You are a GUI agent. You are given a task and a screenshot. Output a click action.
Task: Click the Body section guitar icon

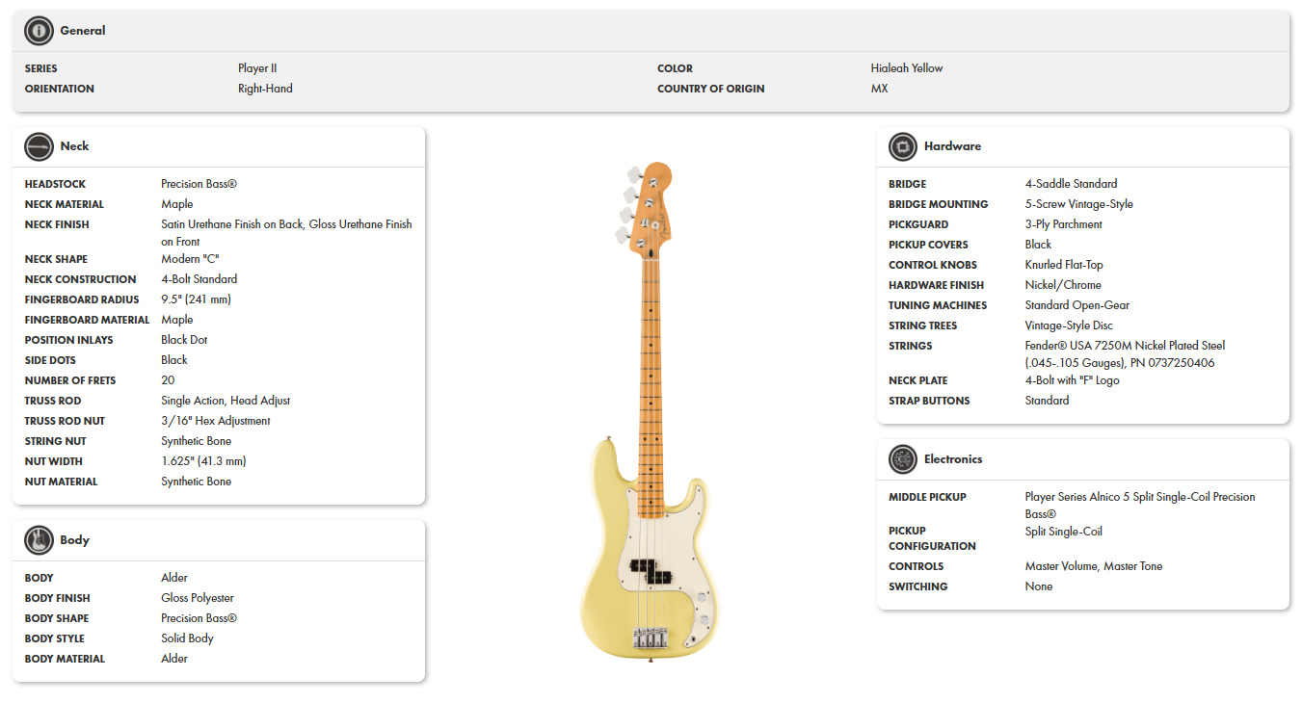coord(39,540)
